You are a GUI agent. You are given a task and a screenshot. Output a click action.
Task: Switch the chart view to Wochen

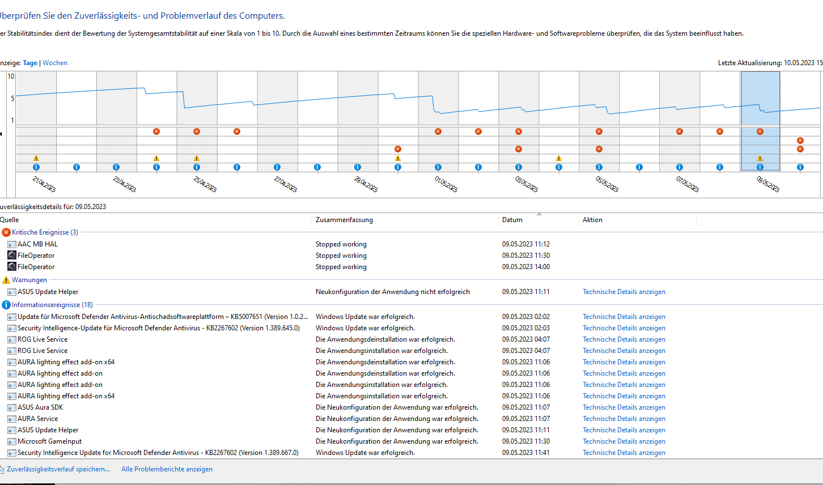pos(55,63)
